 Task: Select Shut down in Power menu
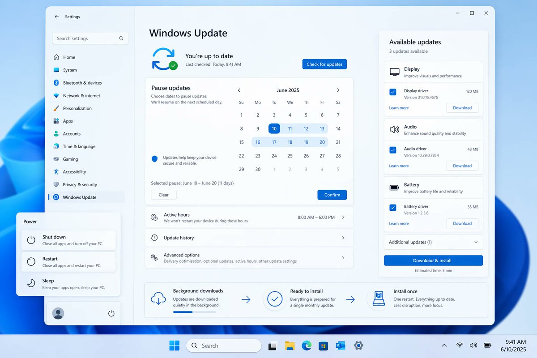point(68,240)
